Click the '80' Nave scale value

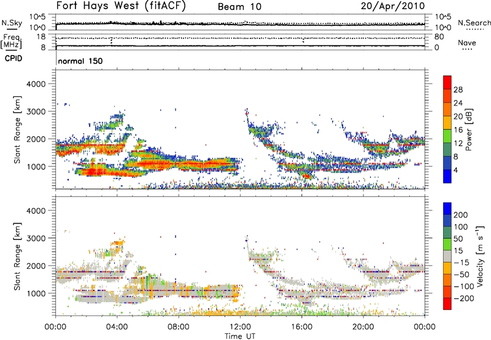[439, 37]
